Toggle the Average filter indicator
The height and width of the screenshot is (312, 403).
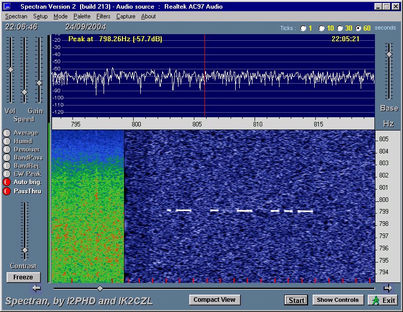pyautogui.click(x=7, y=133)
